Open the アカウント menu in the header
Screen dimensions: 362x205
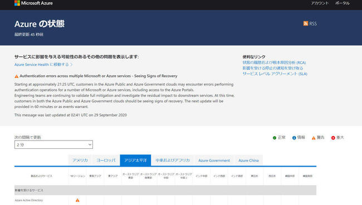click(320, 3)
